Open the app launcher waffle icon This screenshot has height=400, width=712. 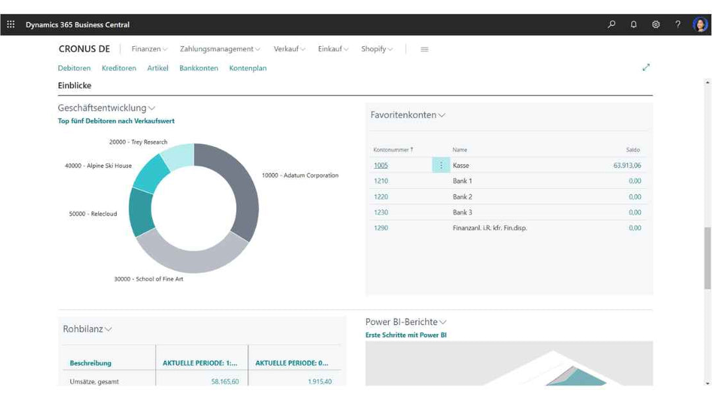point(11,24)
